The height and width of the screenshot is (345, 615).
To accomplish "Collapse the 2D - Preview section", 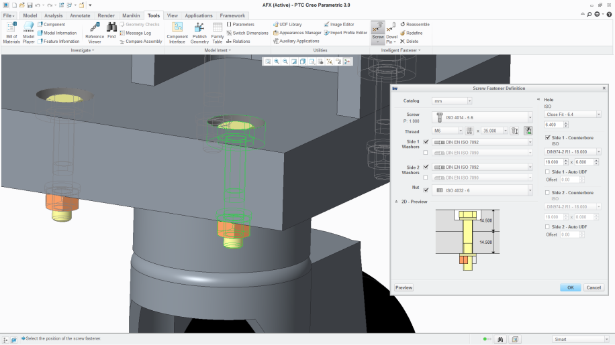I will [396, 202].
